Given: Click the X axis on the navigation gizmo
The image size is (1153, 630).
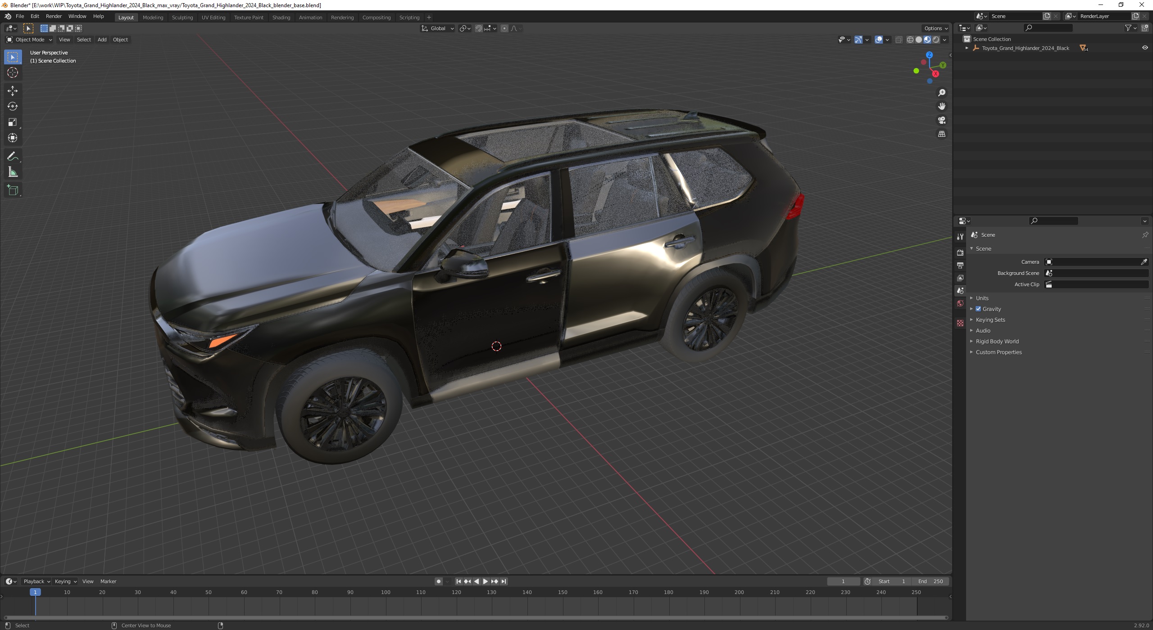Looking at the screenshot, I should click(935, 74).
